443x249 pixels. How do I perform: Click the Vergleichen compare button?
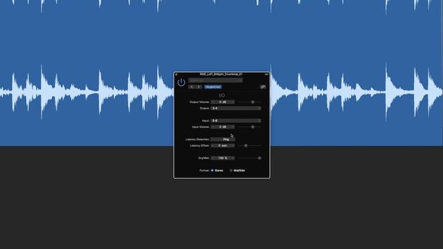[x=213, y=87]
